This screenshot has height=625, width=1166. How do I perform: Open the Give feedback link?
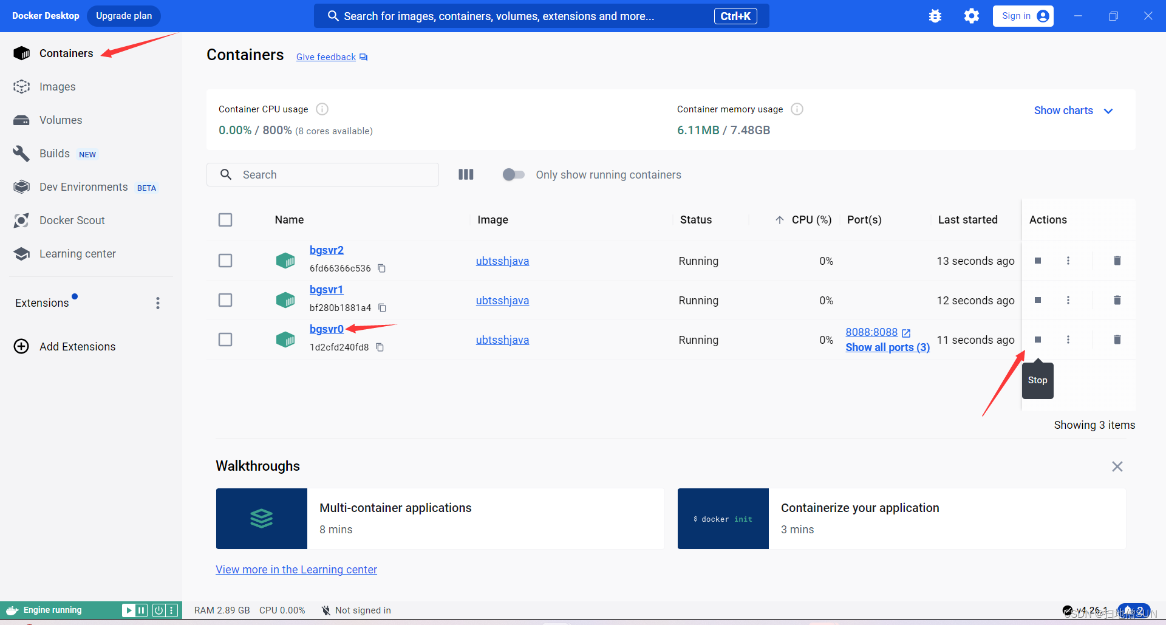(332, 57)
